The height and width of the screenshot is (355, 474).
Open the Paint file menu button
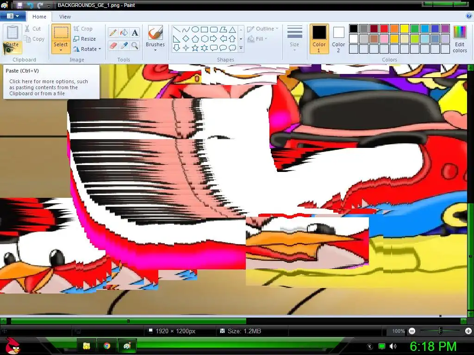(12, 16)
